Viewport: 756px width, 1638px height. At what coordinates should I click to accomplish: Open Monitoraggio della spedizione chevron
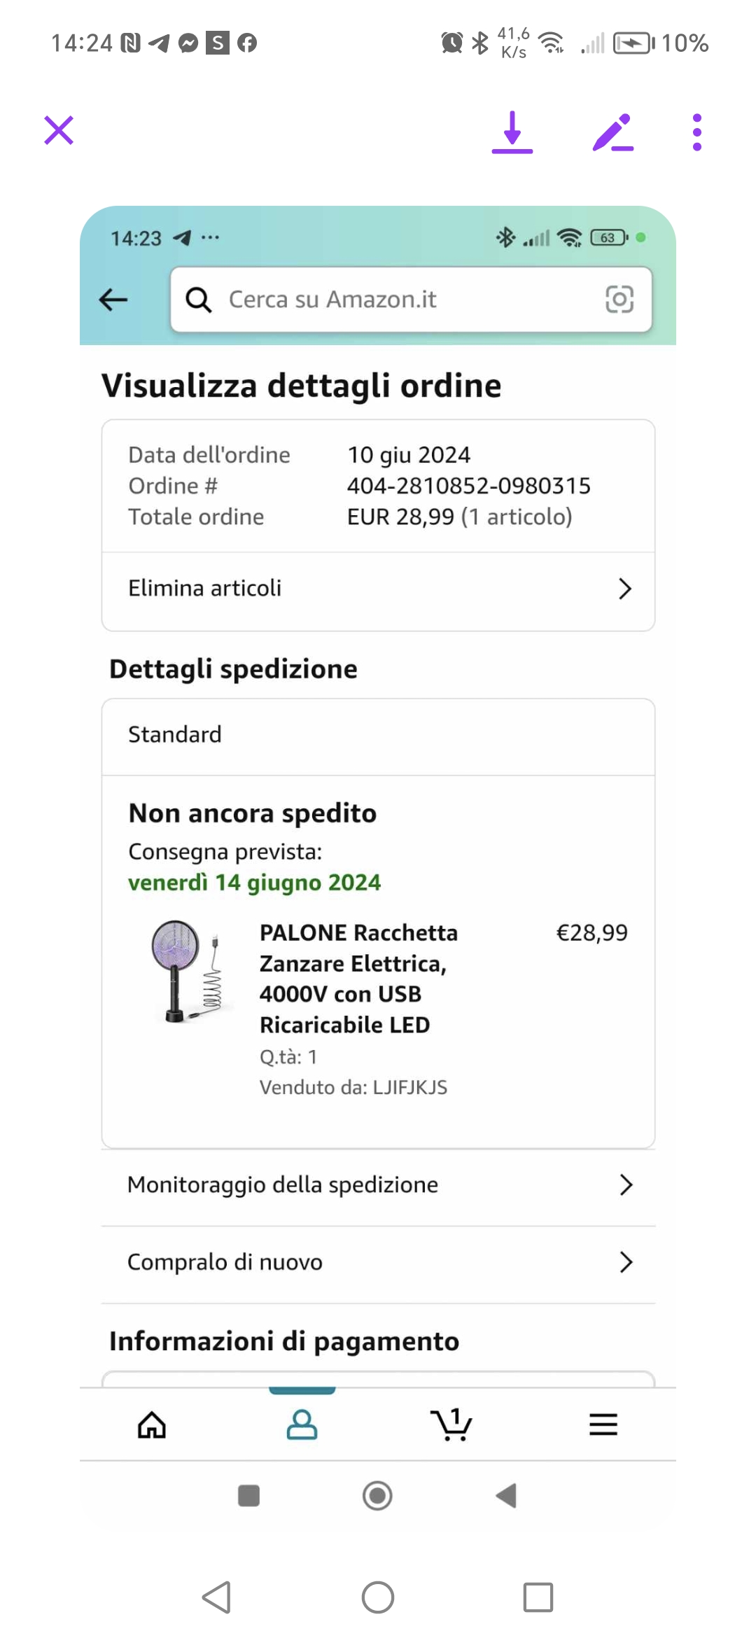tap(626, 1185)
